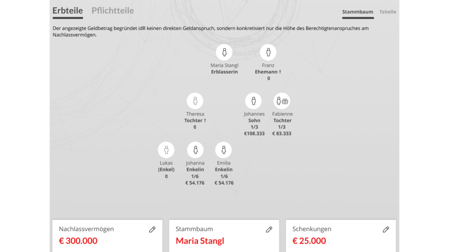Click the € 25.000 Schenkungen amount
The image size is (449, 252).
(x=309, y=241)
